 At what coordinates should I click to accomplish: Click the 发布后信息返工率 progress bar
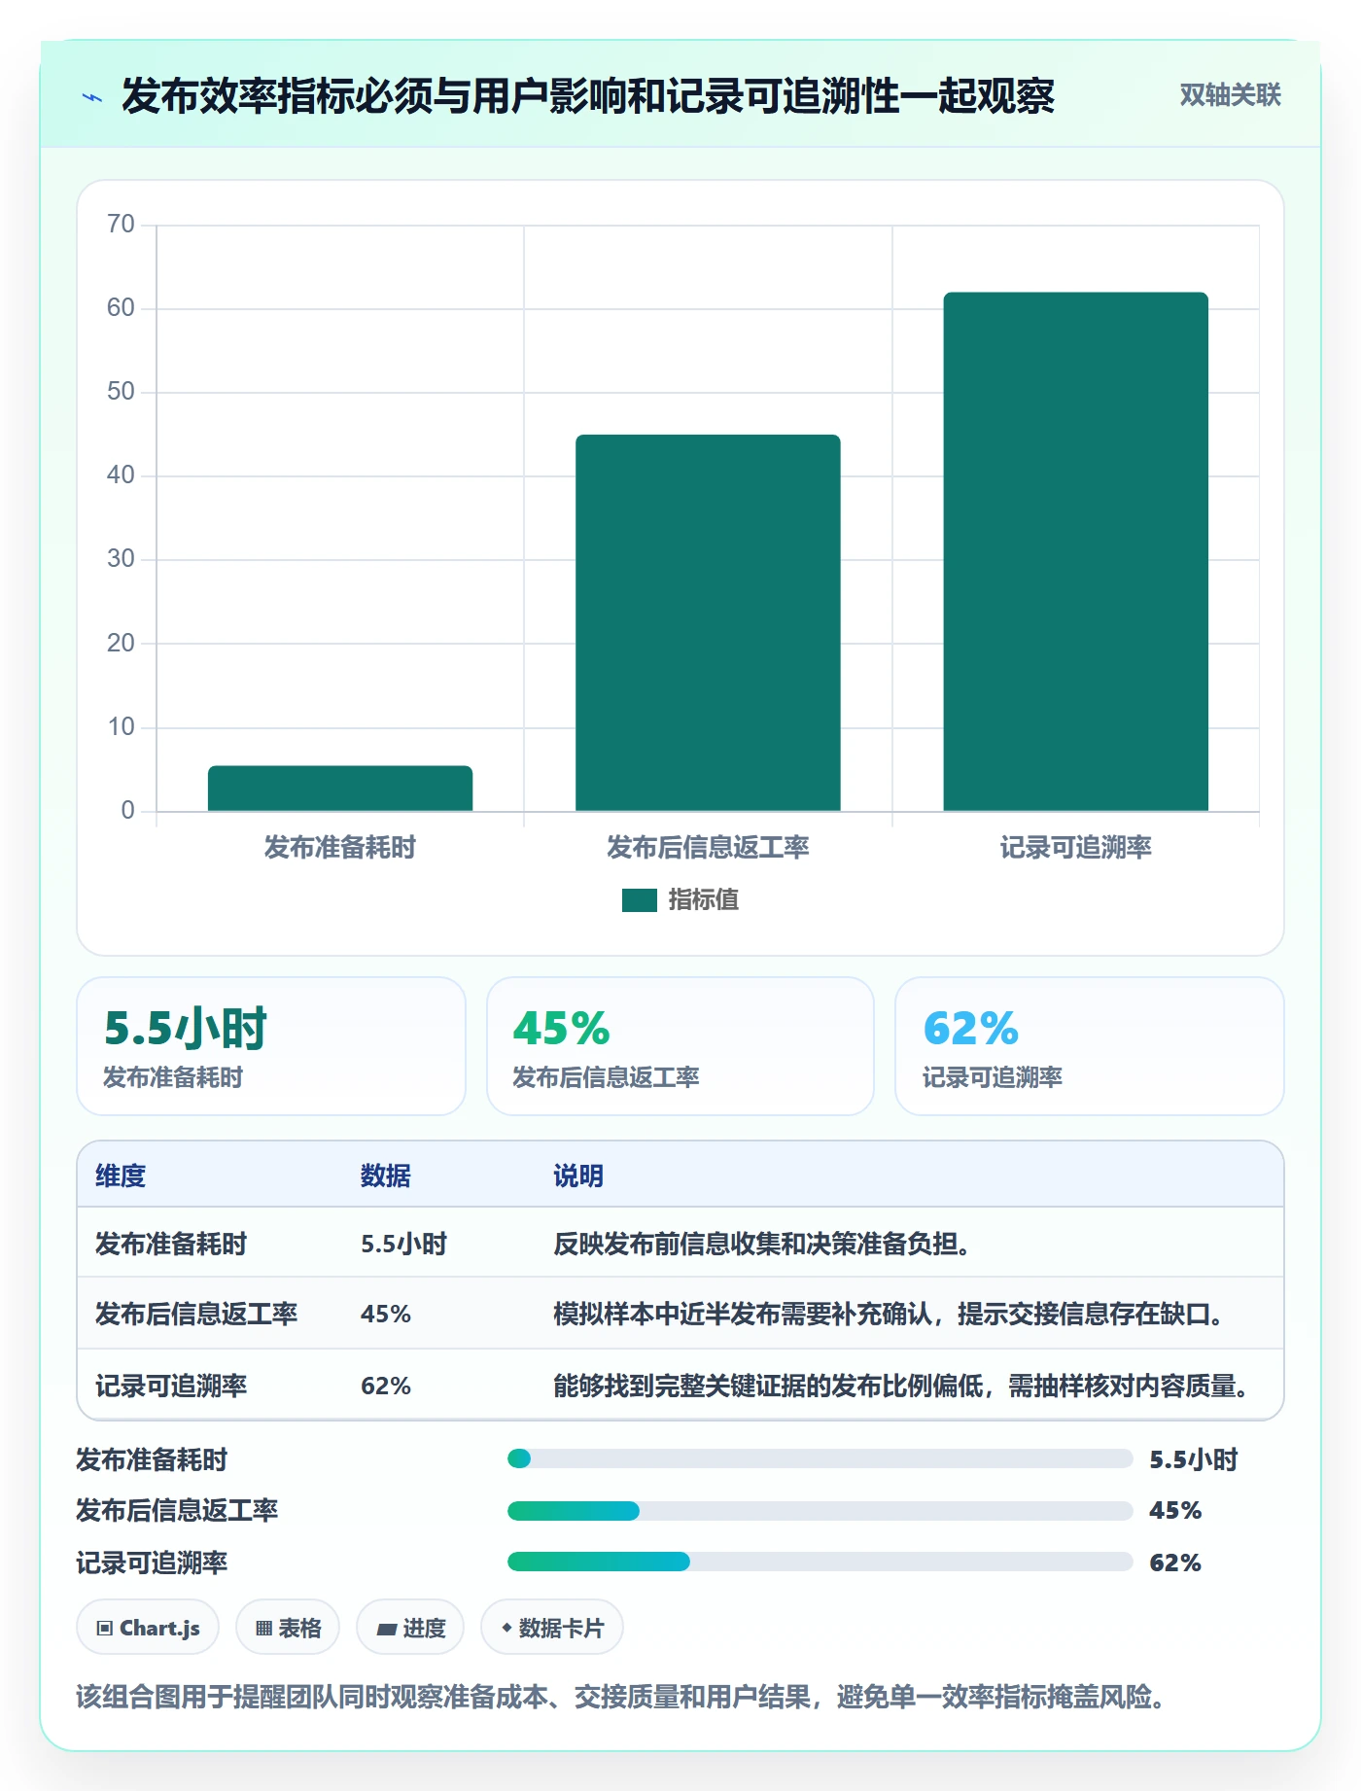tap(820, 1511)
